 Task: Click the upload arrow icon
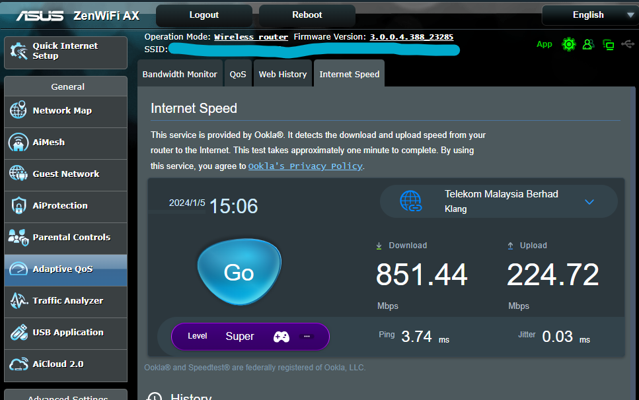point(510,246)
